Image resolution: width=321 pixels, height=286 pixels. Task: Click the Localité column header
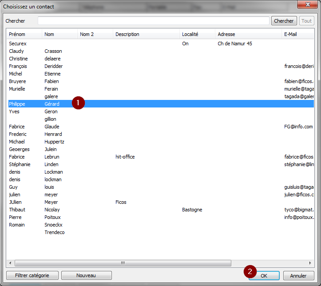coord(197,34)
